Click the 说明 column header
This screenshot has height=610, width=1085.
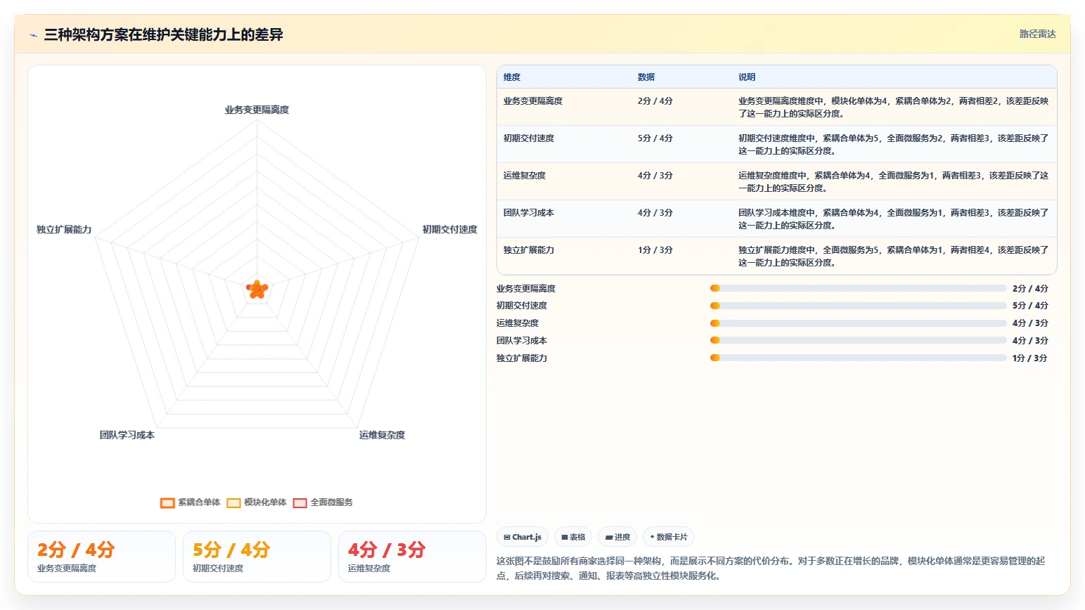747,77
